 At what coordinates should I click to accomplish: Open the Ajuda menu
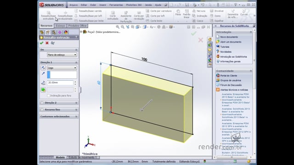(158, 5)
